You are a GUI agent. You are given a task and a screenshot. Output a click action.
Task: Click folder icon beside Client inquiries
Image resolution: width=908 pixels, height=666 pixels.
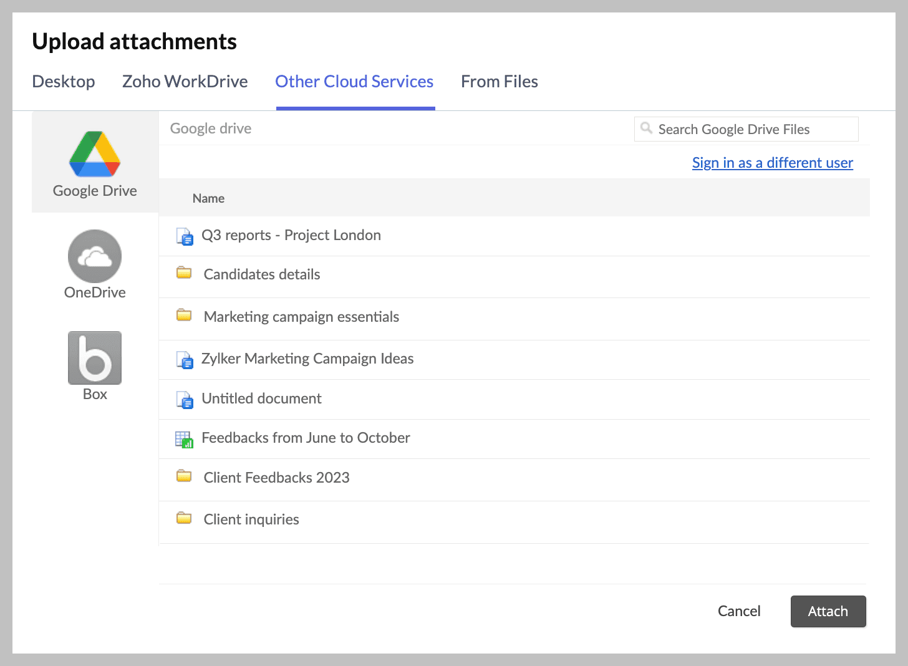coord(184,518)
